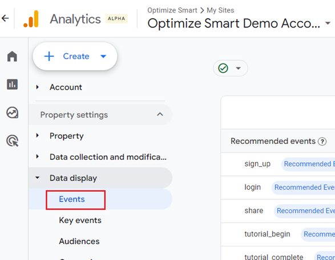Open the Create dropdown arrow
335x260 pixels.
pos(103,56)
